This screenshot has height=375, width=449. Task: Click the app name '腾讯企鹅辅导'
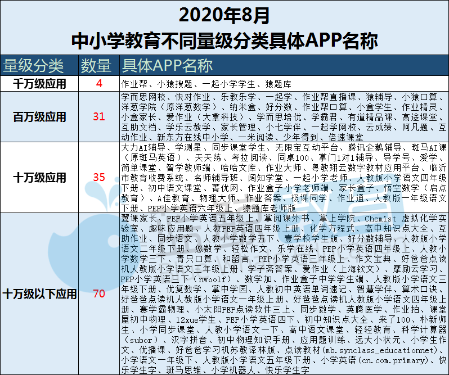[375, 148]
